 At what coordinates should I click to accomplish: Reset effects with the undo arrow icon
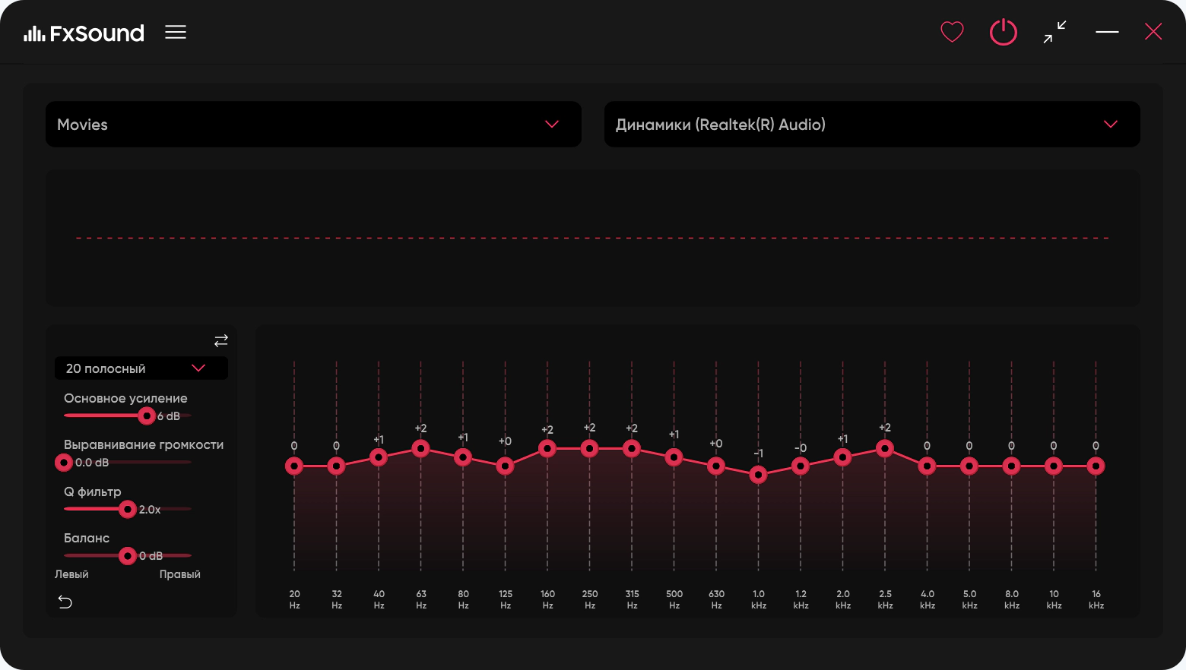pos(65,602)
